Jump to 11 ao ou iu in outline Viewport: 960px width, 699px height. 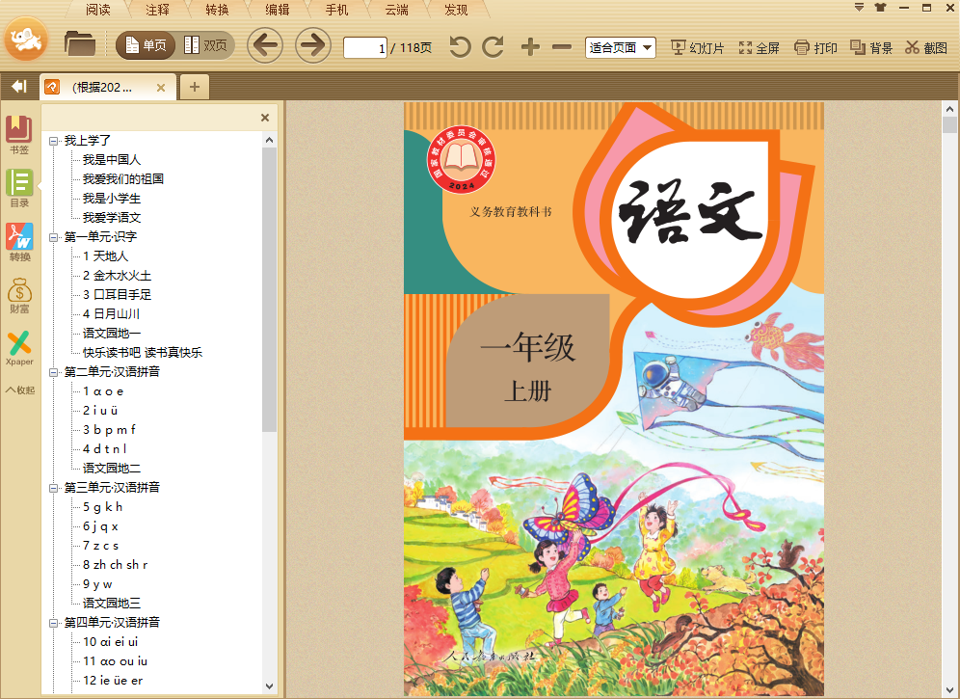point(115,661)
